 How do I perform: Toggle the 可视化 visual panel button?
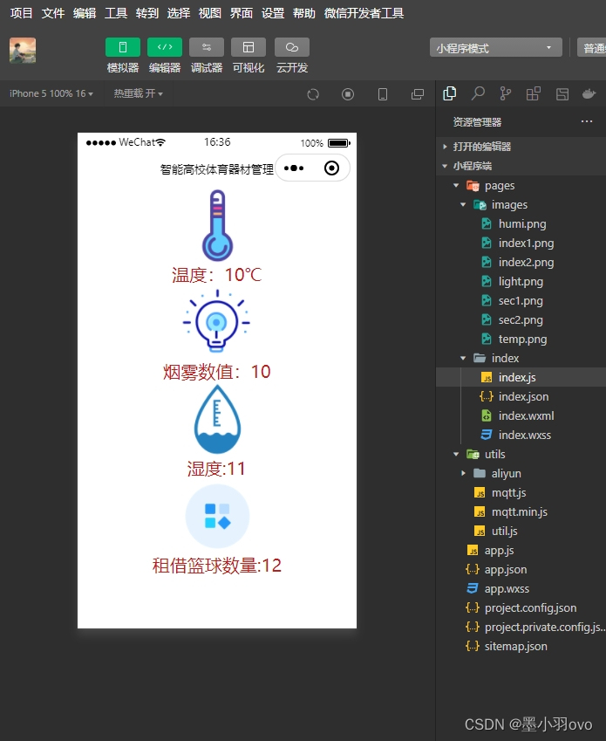point(249,47)
